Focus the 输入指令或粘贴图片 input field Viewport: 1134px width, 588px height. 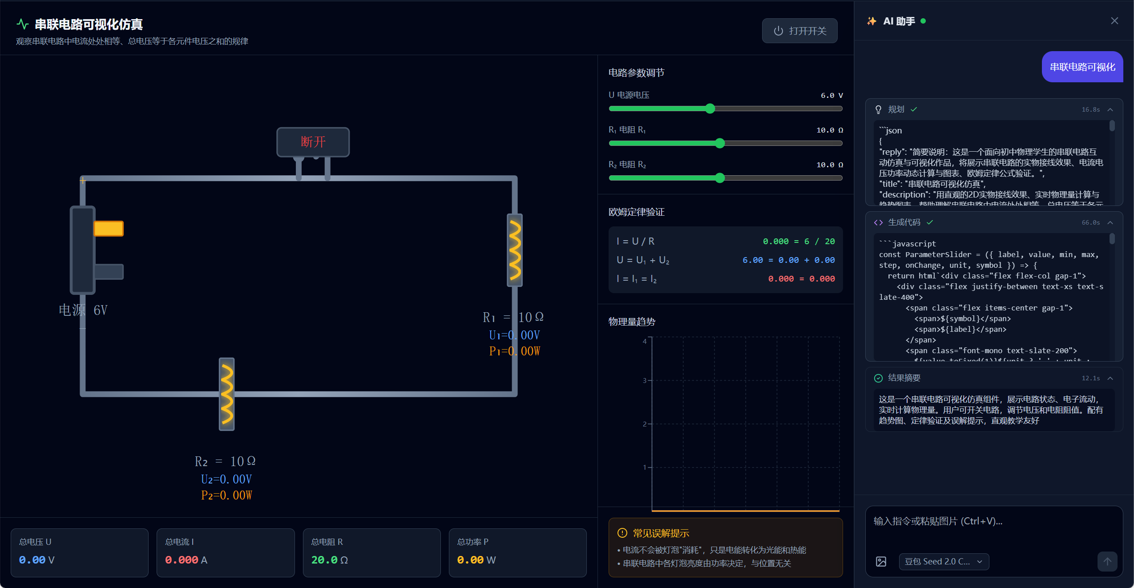coord(993,527)
